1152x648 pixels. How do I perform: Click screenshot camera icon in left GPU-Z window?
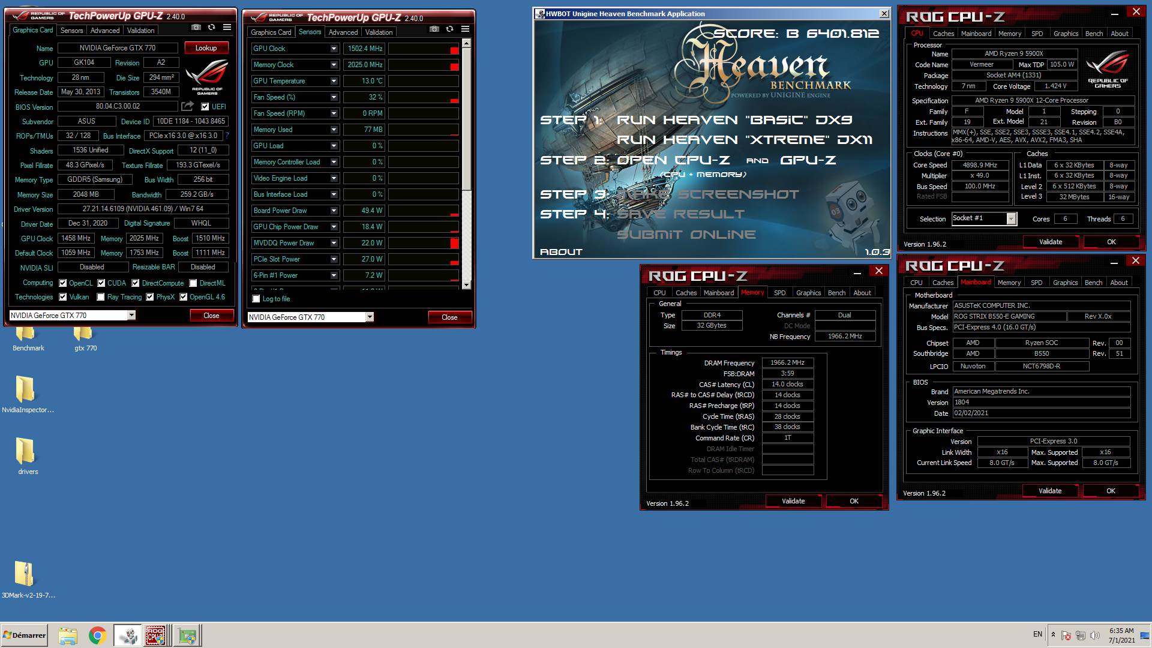coord(196,28)
